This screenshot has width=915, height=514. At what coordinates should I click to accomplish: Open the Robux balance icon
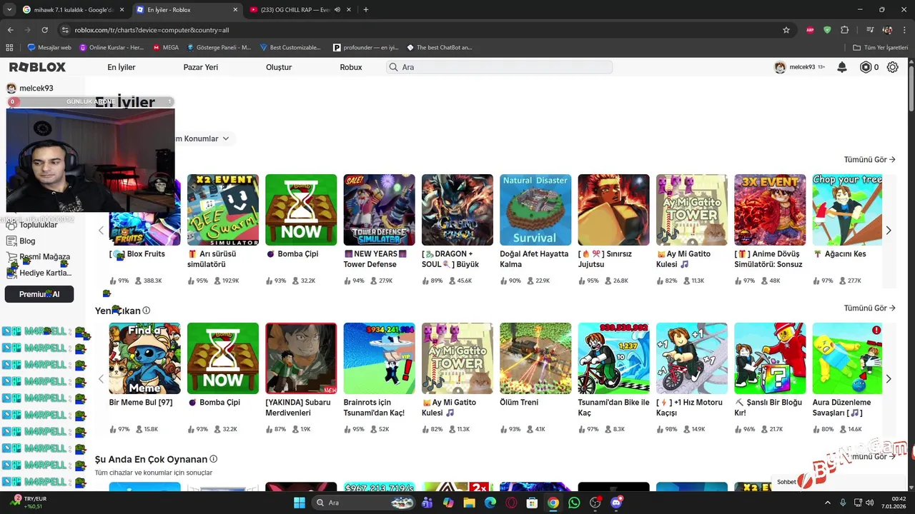click(x=866, y=67)
